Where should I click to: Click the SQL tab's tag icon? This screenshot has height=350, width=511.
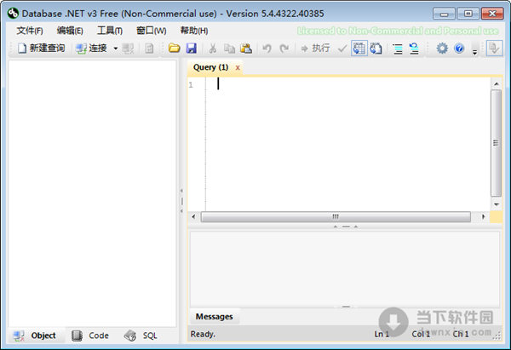(130, 336)
